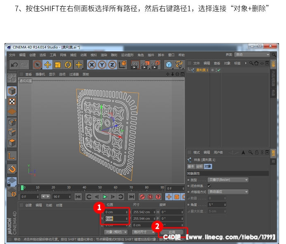This screenshot has width=286, height=244.
Task: Click the yellow plus recent-tools icon
Action: 79,65
